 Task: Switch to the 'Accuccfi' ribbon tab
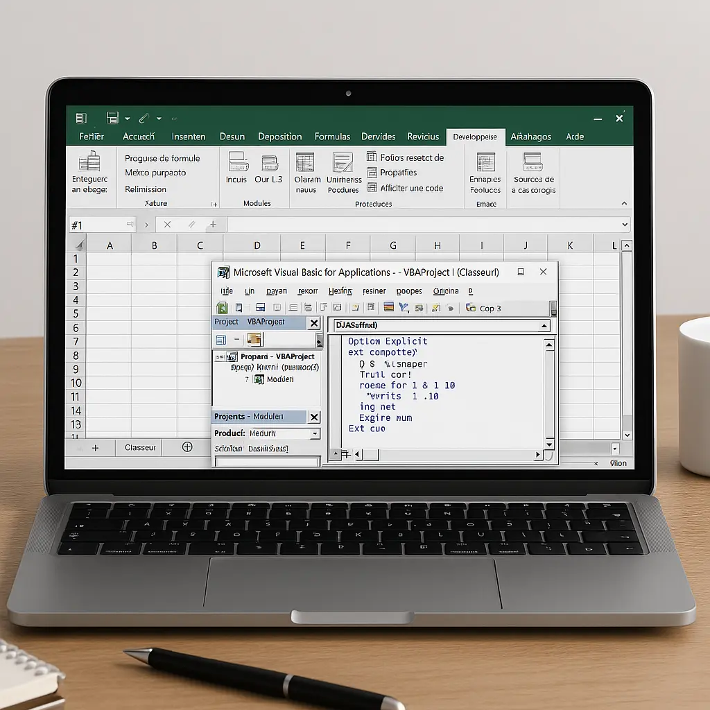point(139,137)
